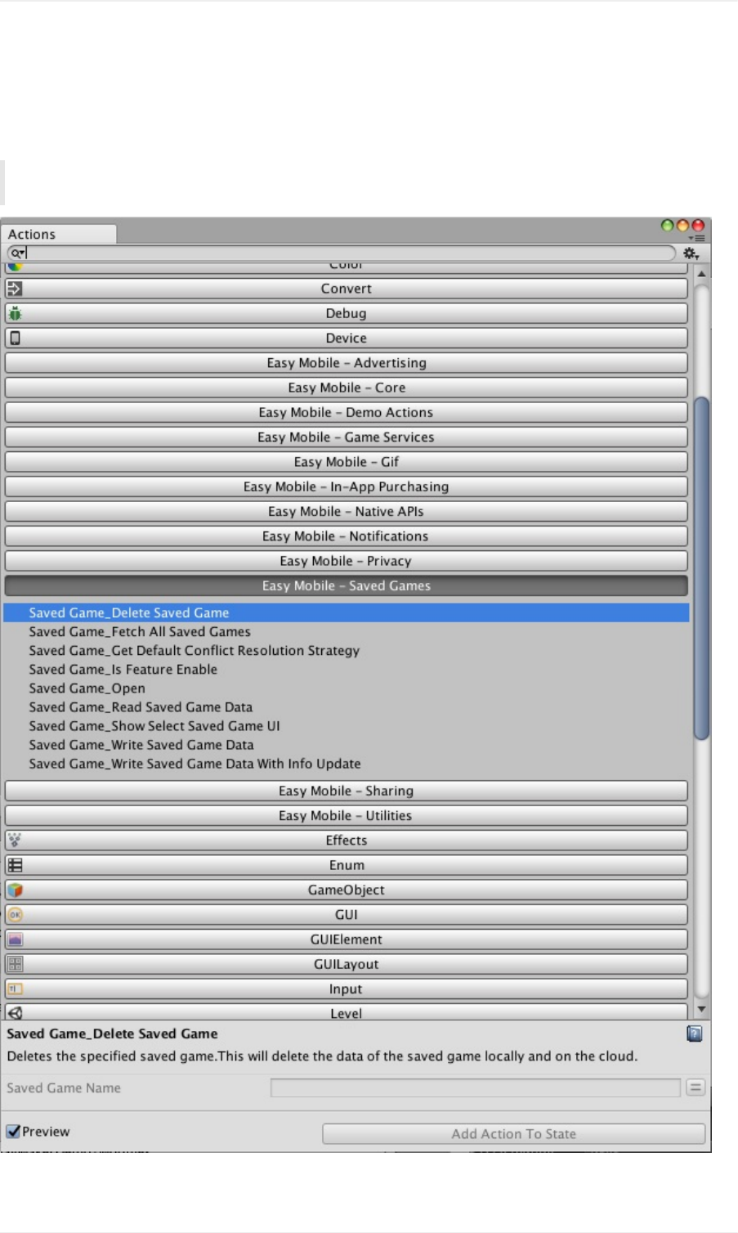Select Saved Game_Open action

(x=346, y=688)
